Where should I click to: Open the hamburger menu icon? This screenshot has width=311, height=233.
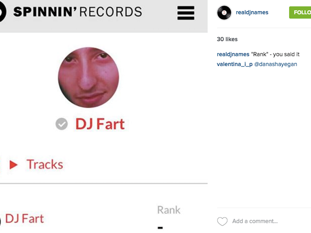pyautogui.click(x=186, y=13)
